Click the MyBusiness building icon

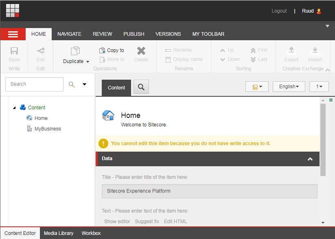[29, 128]
